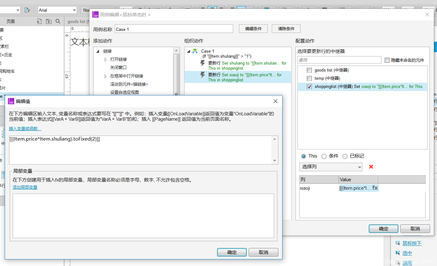Select the 条件 radio button
This screenshot has height=266, width=437.
[x=324, y=156]
